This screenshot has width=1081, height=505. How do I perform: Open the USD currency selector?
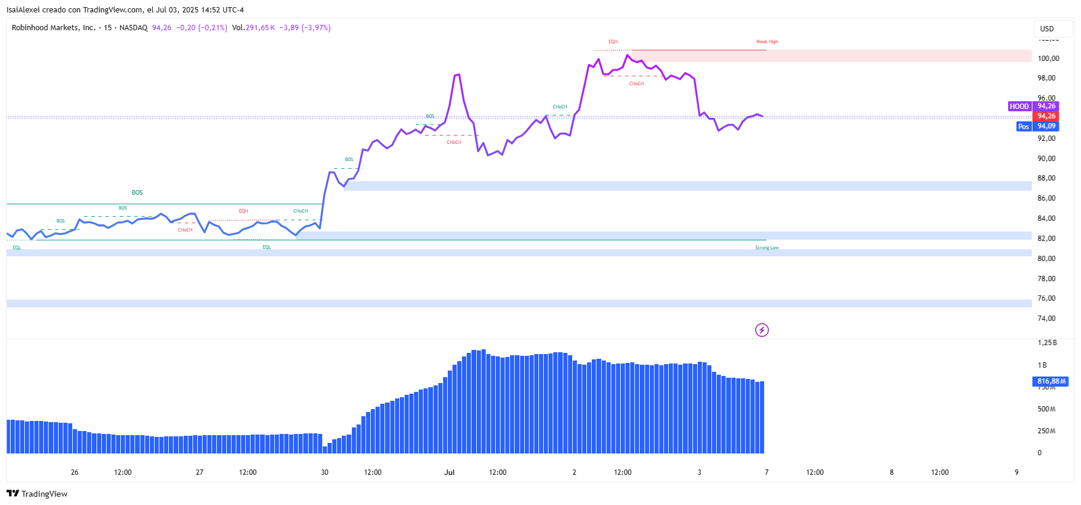1053,28
